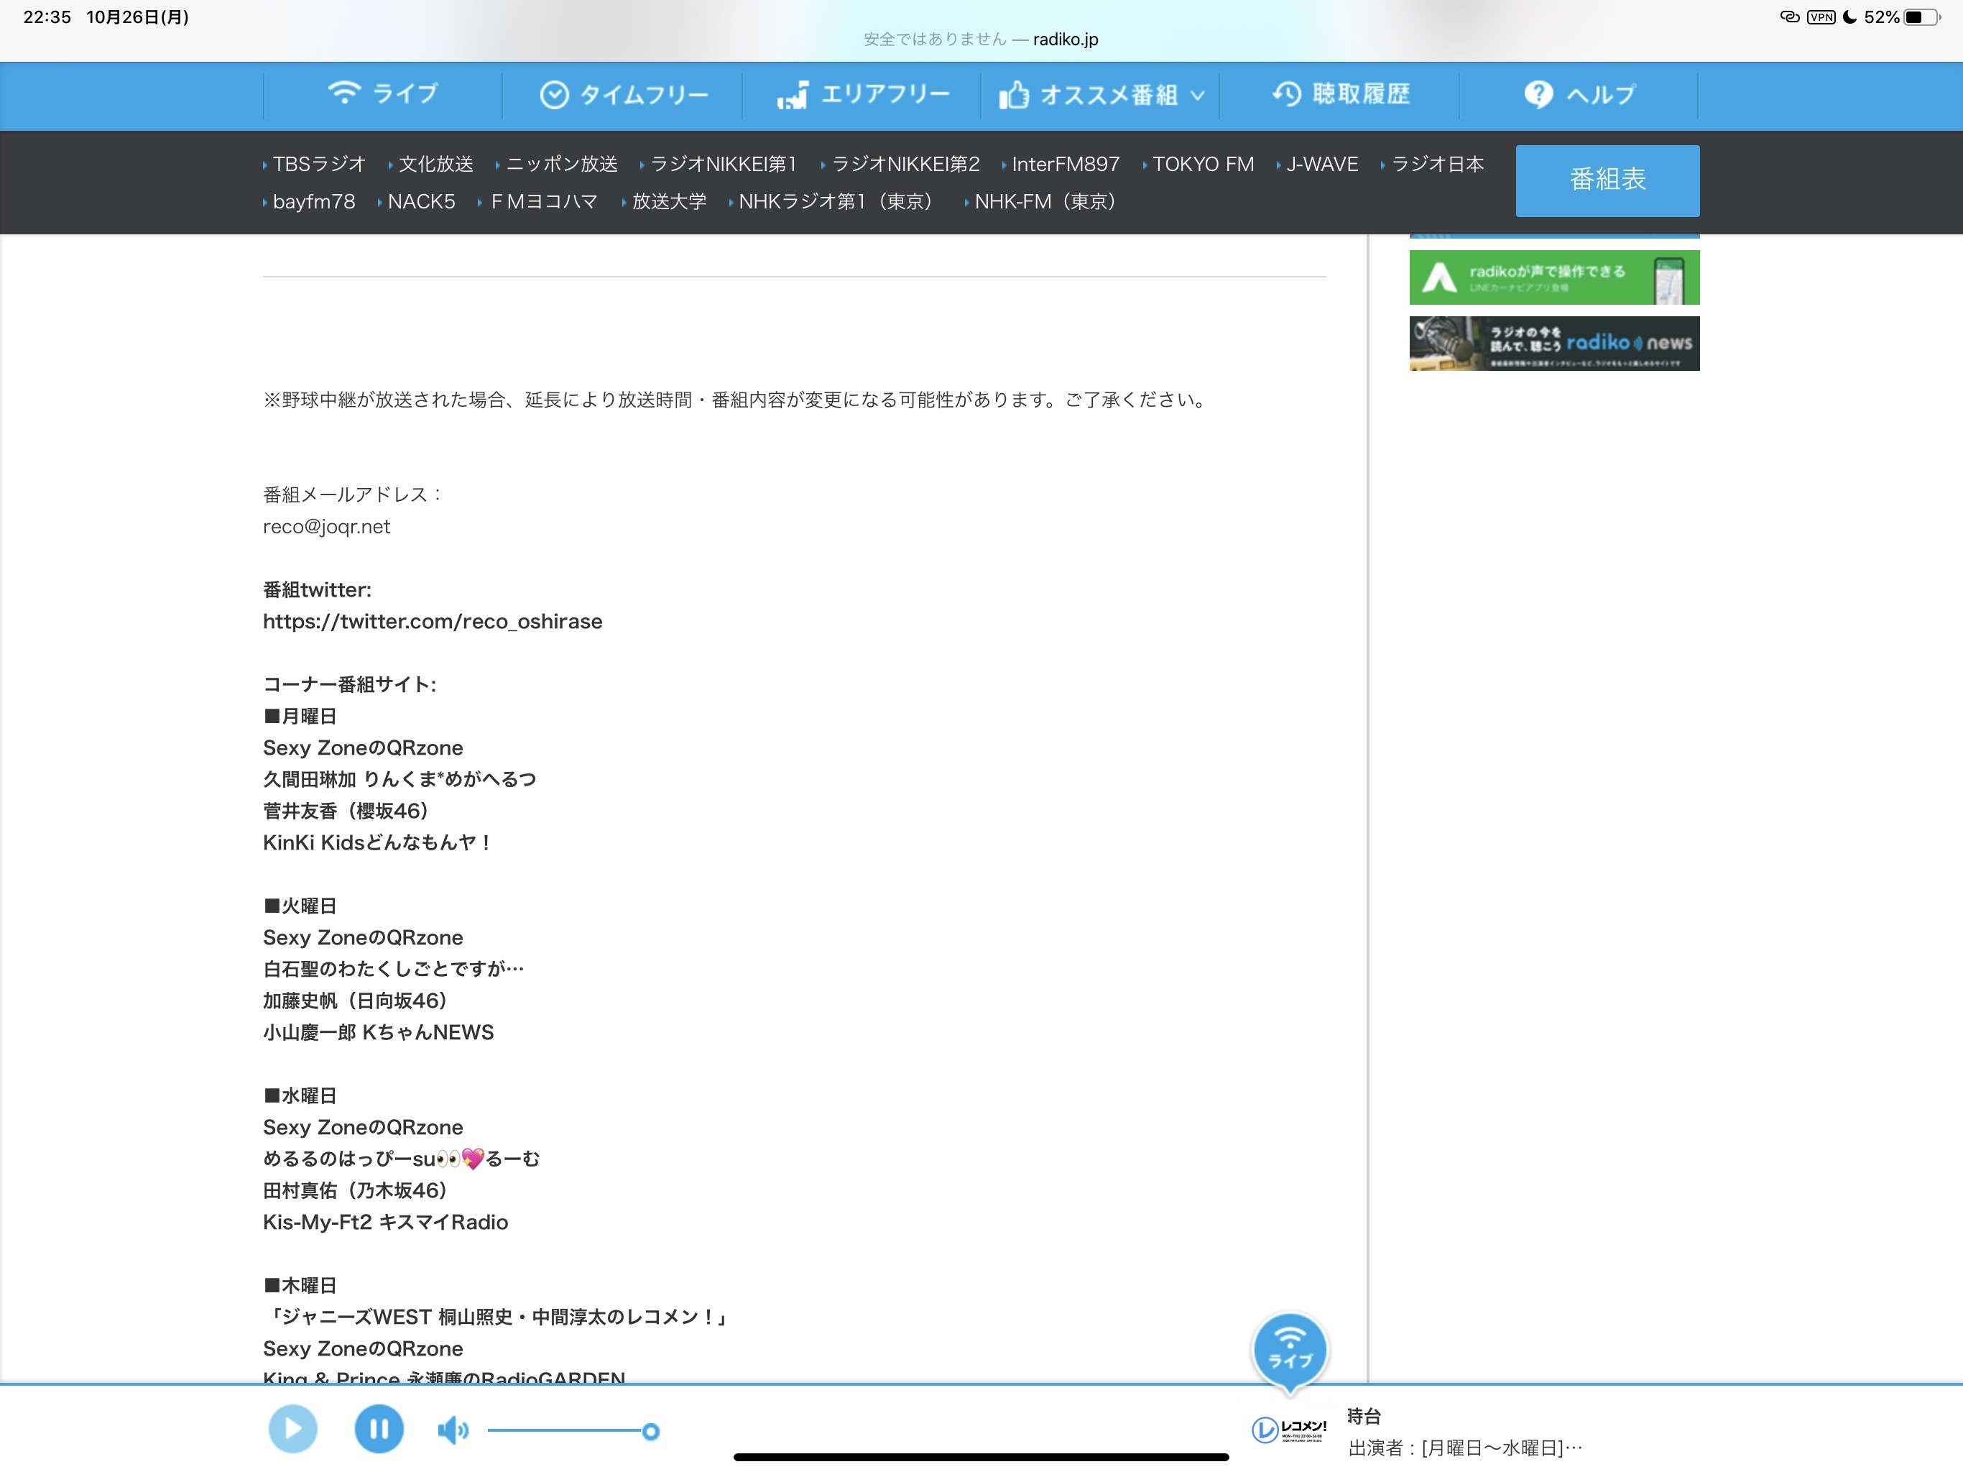
Task: Open the reco_oshirase twitter link
Action: pyautogui.click(x=432, y=622)
